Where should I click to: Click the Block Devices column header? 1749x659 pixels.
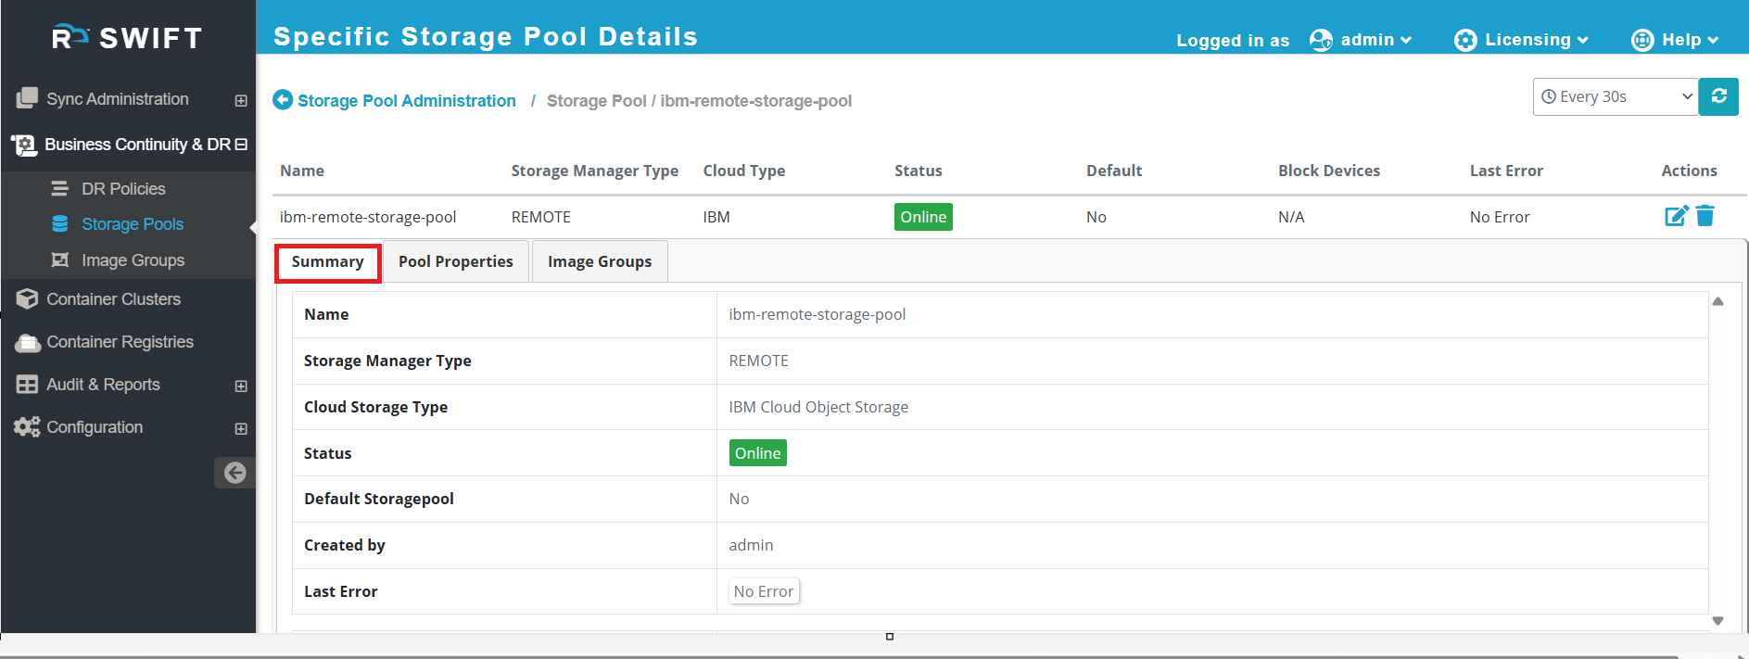coord(1328,171)
